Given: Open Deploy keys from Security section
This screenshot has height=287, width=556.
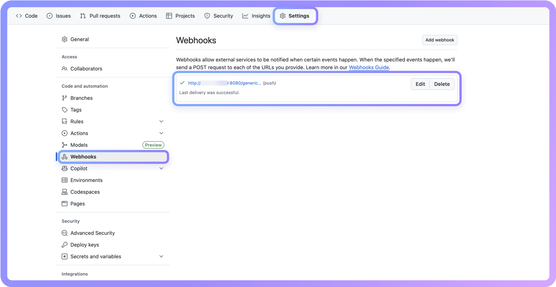Looking at the screenshot, I should pyautogui.click(x=84, y=245).
